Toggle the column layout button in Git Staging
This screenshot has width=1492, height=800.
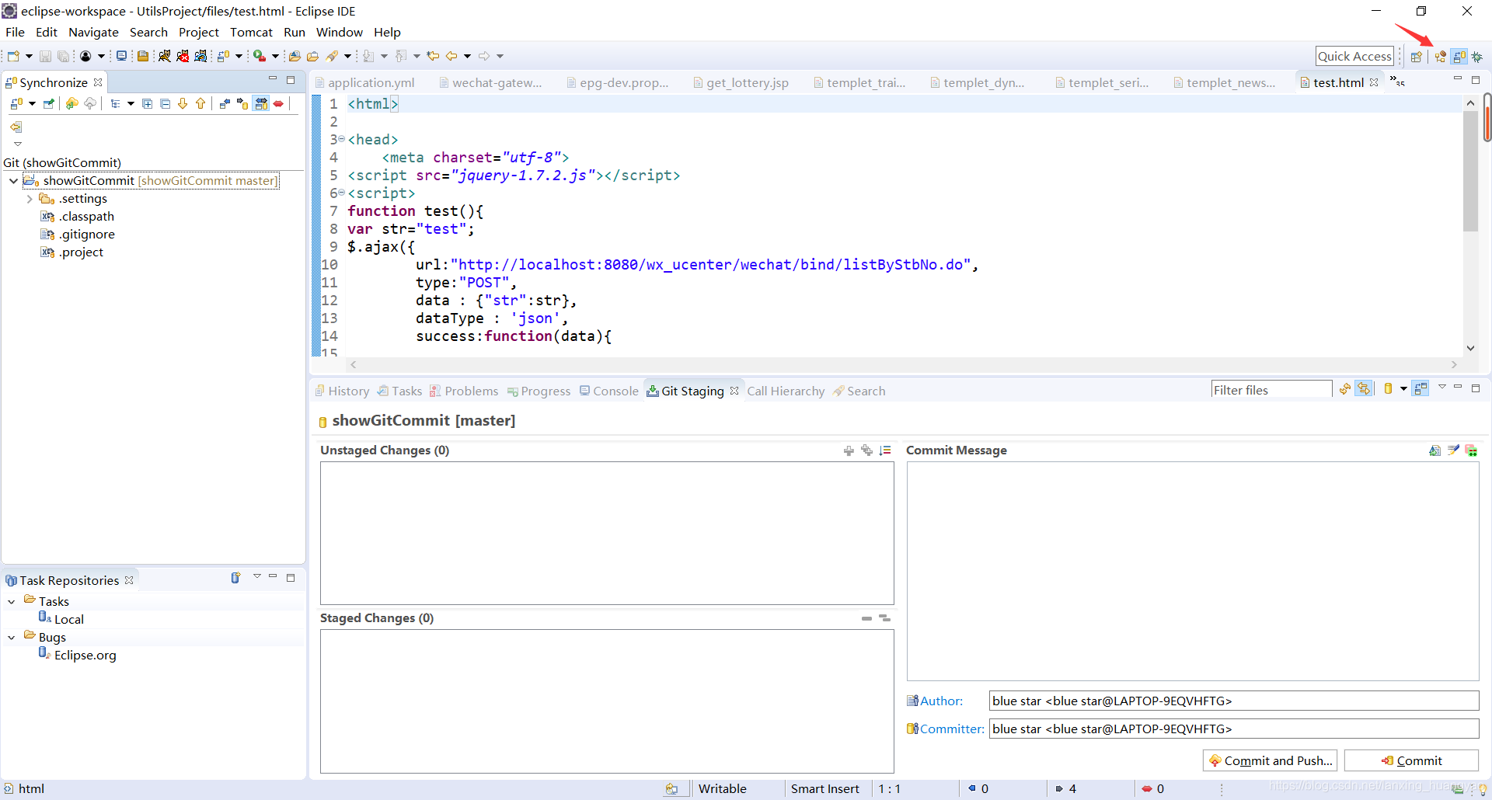coord(1421,389)
